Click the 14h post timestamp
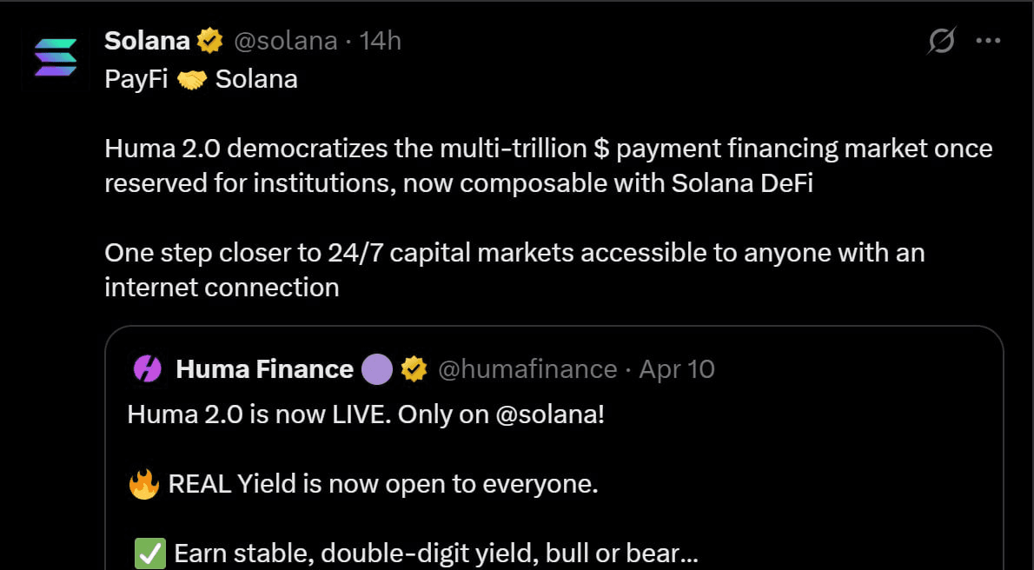Viewport: 1034px width, 570px height. tap(381, 41)
